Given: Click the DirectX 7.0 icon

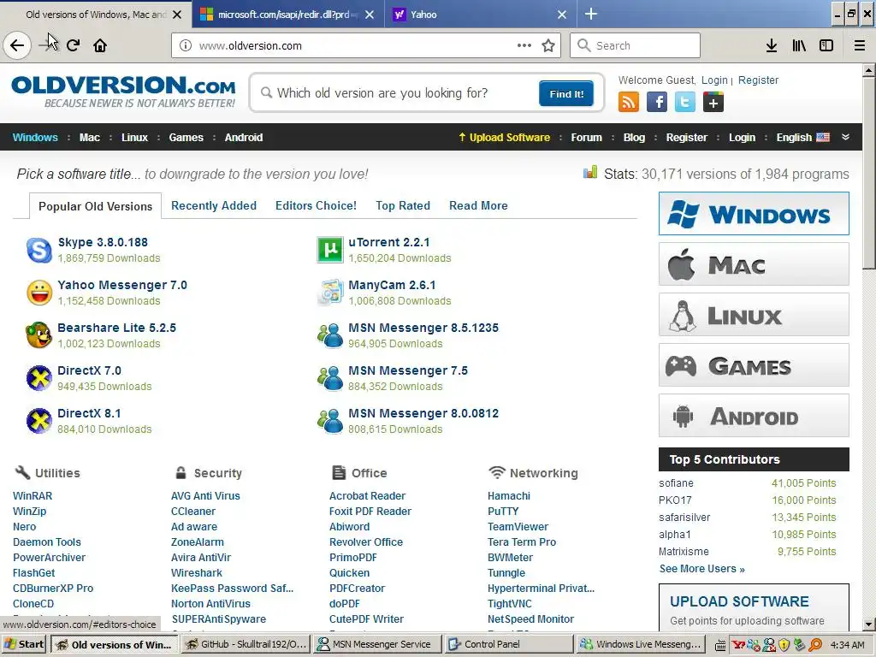Looking at the screenshot, I should point(39,378).
